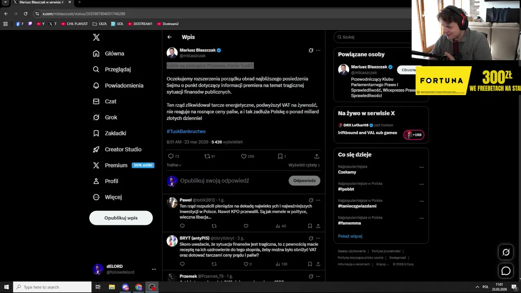
Task: Repost BRYT (antyPiS) reply
Action: (214, 264)
